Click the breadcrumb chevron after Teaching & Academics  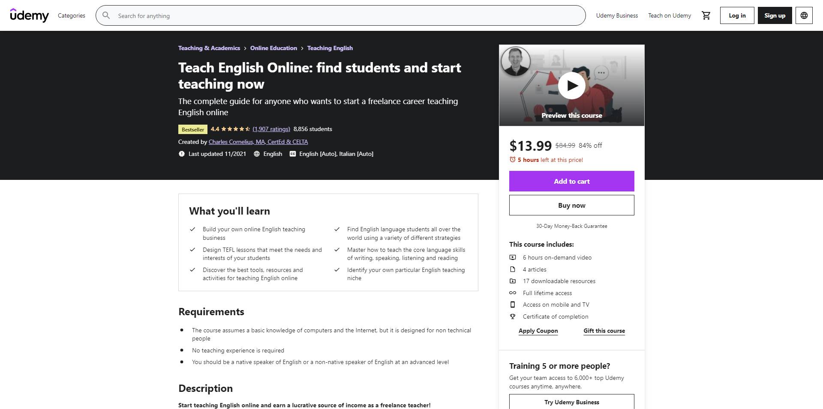245,48
